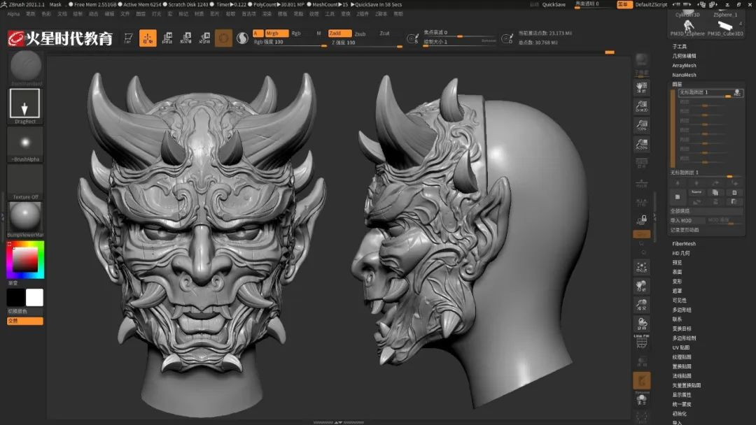756x425 pixels.
Task: Open the sculptris mode swirl icon
Action: coord(242,38)
